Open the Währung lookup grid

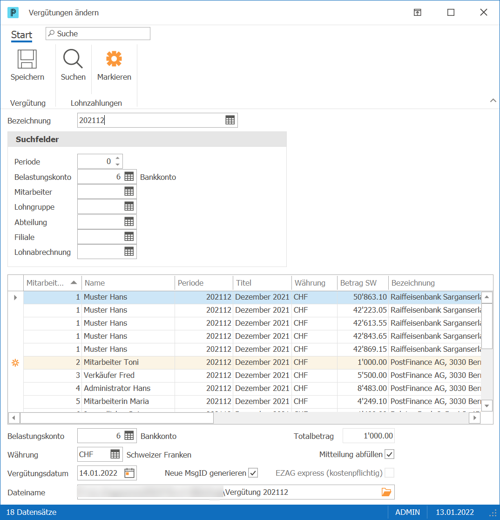115,454
